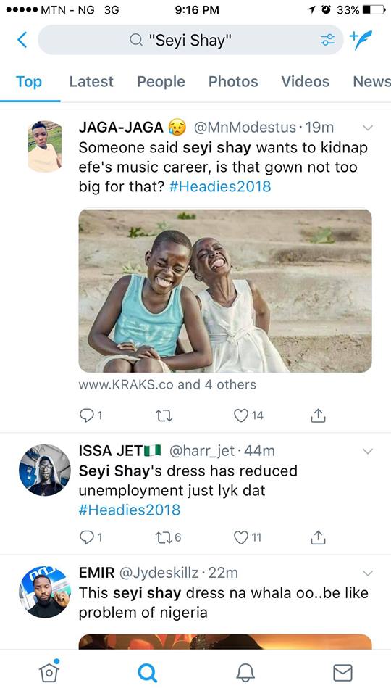Retweet ISSA JET's tweet with 6 retweets
This screenshot has height=696, width=391.
pos(169,537)
